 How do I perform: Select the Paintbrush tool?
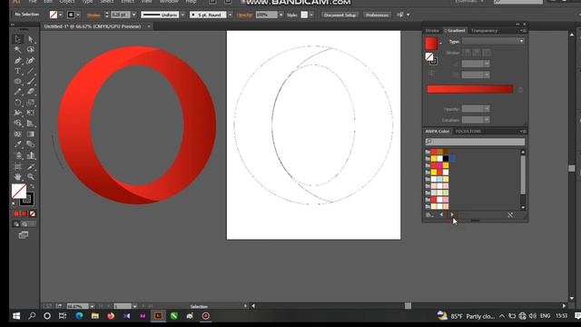point(31,81)
